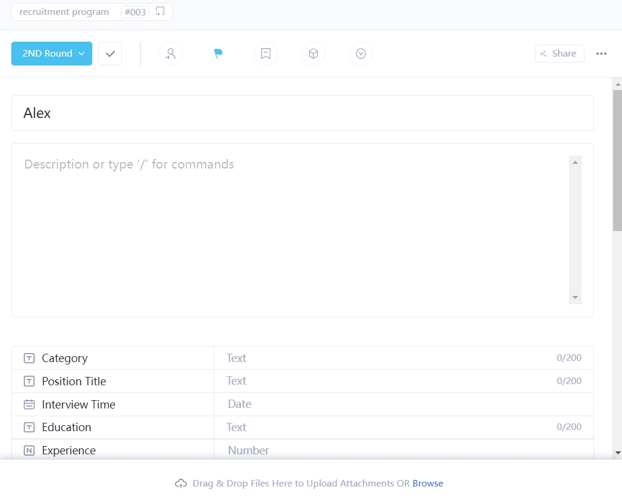Set a time estimate via the clock icon
Viewport: 622px width, 502px height.
pyautogui.click(x=361, y=54)
